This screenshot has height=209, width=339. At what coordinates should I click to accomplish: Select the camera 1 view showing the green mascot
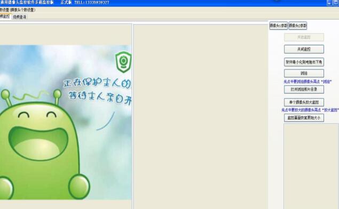tap(66, 122)
